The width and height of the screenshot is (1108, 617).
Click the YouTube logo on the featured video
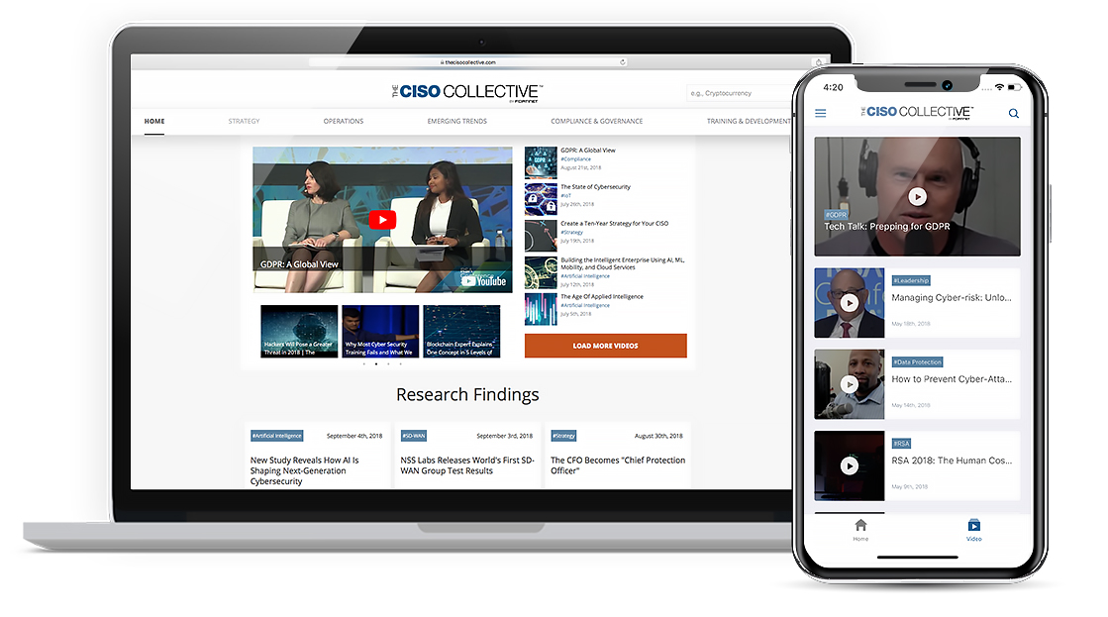coord(483,280)
